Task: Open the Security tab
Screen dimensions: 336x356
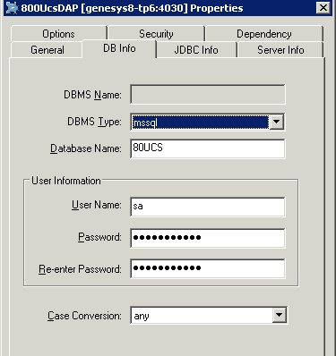Action: click(x=156, y=34)
